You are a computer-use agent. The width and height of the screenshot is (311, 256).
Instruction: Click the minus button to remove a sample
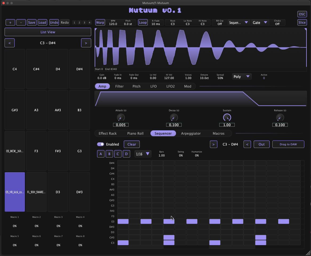(21, 22)
